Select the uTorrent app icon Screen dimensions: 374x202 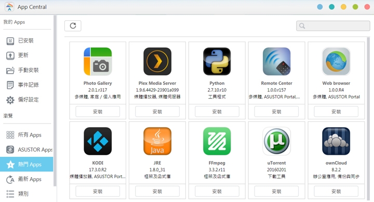click(x=277, y=141)
